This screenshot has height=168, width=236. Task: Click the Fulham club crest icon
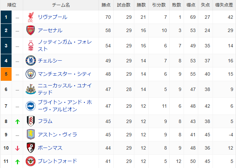click(31, 121)
